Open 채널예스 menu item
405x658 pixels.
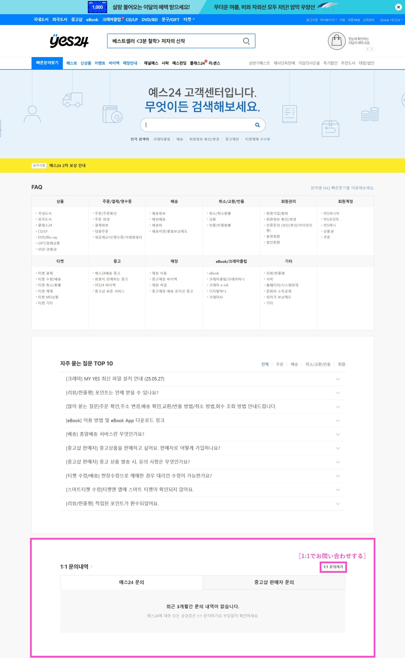tap(151, 63)
